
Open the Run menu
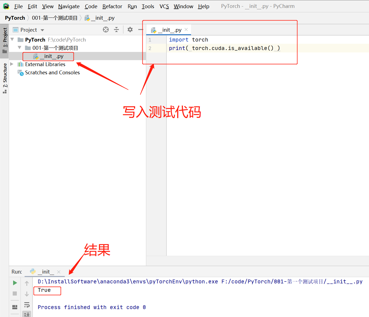click(132, 6)
